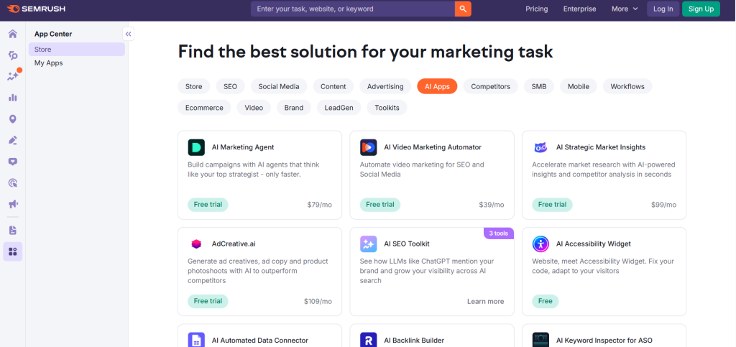736x347 pixels.
Task: Select the location pin sidebar icon
Action: tap(12, 119)
